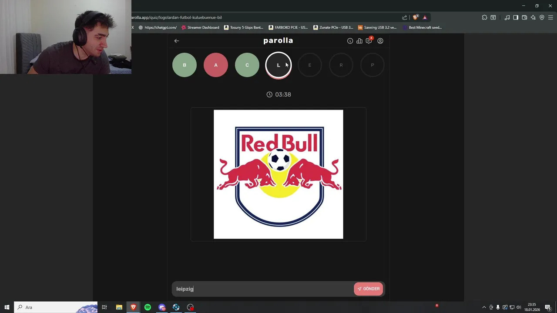The image size is (557, 313).
Task: Select the green B letter circle
Action: [185, 65]
